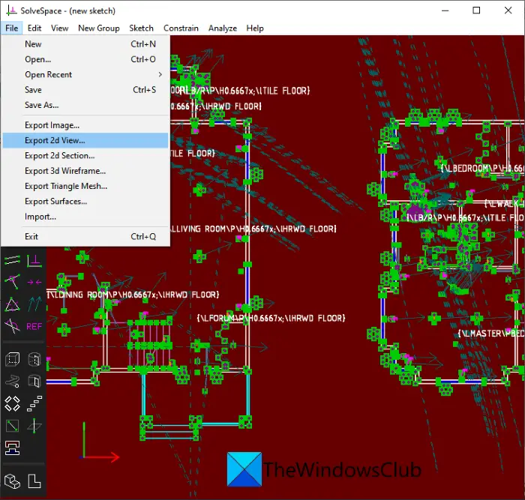Select the Other Supplementary Angle tool
The height and width of the screenshot is (500, 525).
point(13,326)
